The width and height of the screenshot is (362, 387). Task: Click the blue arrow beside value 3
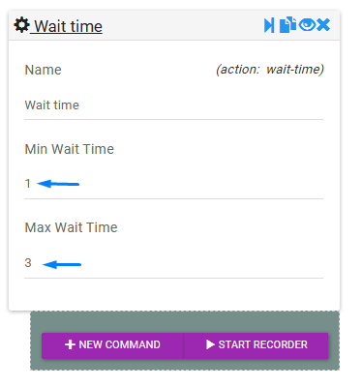pos(62,264)
